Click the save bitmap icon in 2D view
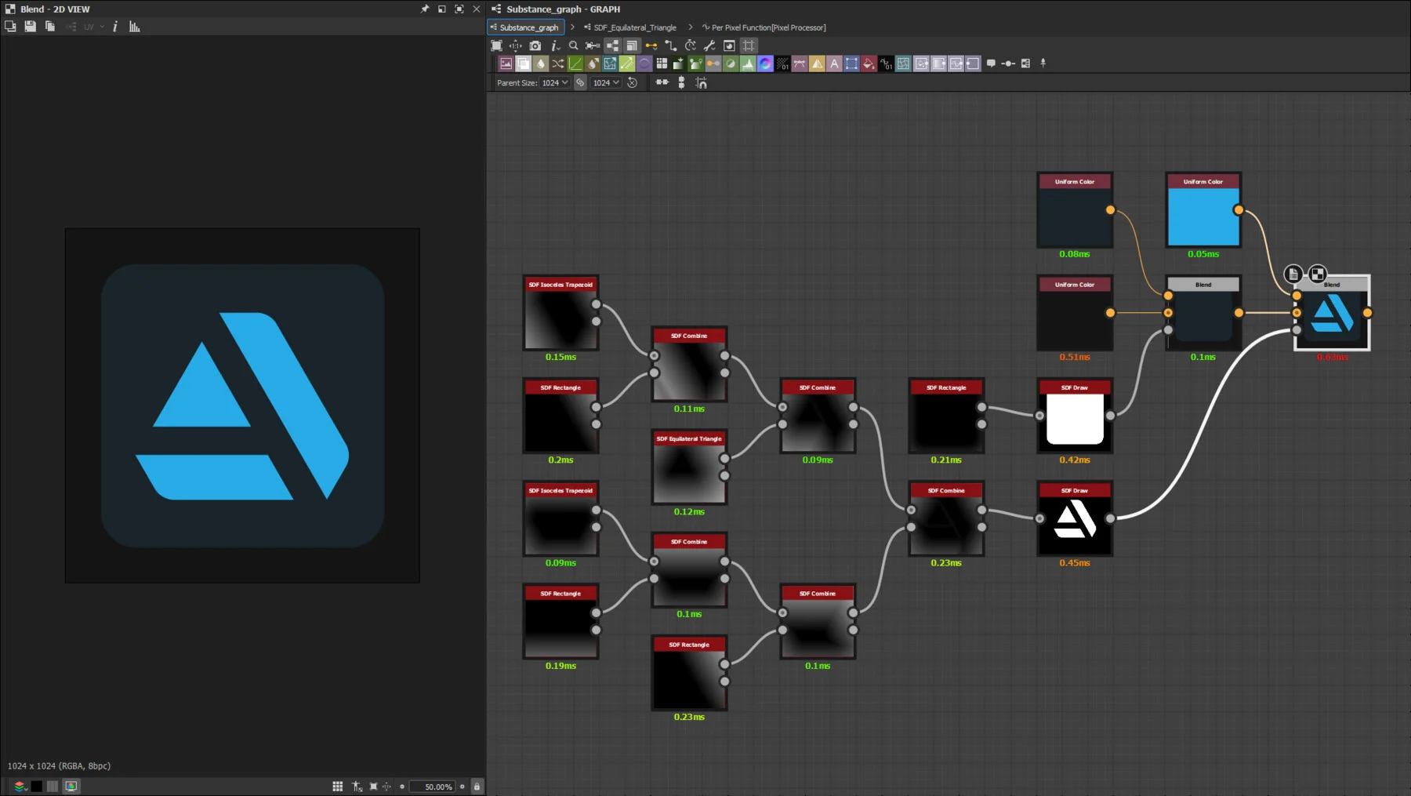1411x796 pixels. (x=30, y=27)
